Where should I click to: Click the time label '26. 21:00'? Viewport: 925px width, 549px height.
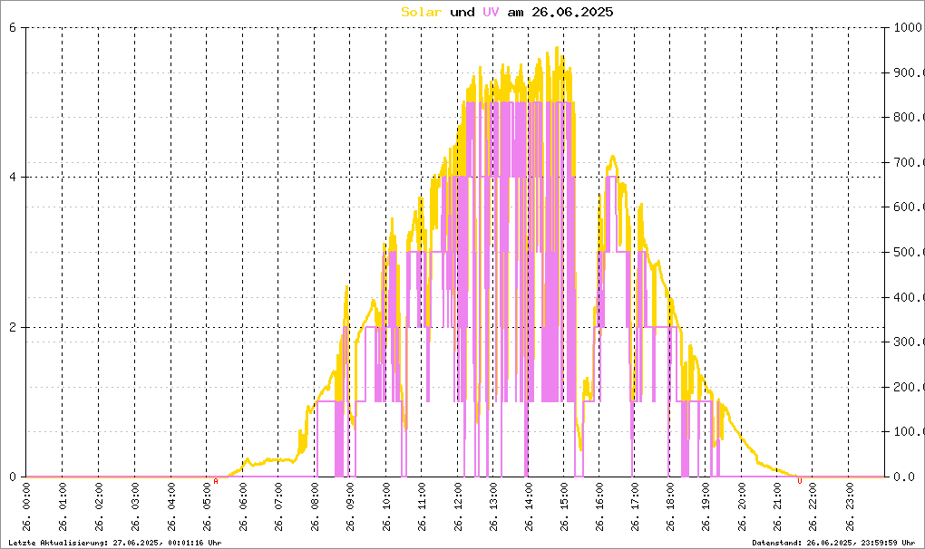click(x=777, y=507)
